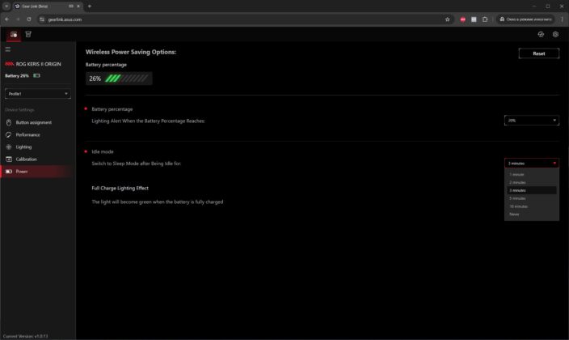
Task: Open the sync status icon at top right
Action: (x=541, y=34)
